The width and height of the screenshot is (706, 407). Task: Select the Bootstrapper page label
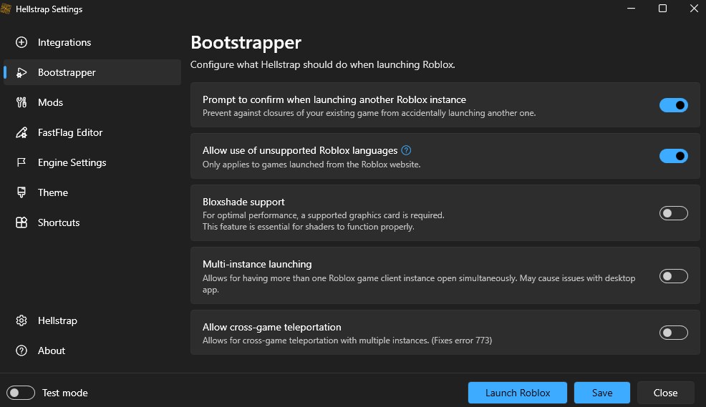tap(67, 72)
